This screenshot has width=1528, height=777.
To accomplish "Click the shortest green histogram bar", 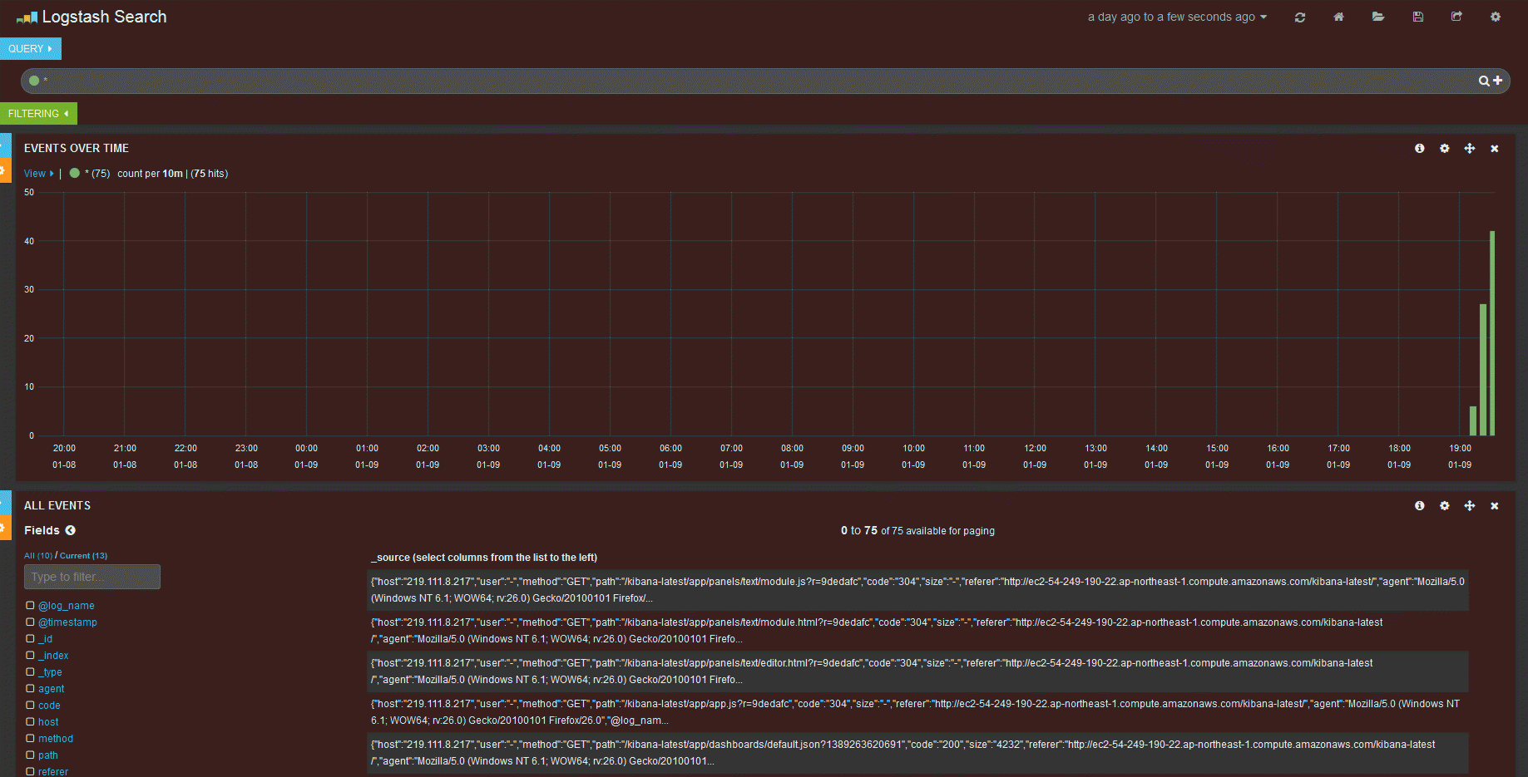I will pos(1473,420).
